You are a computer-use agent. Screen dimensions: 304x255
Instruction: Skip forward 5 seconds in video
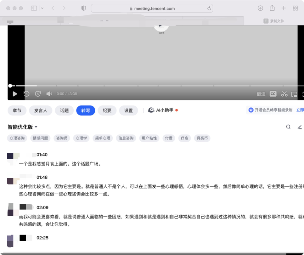coord(38,94)
